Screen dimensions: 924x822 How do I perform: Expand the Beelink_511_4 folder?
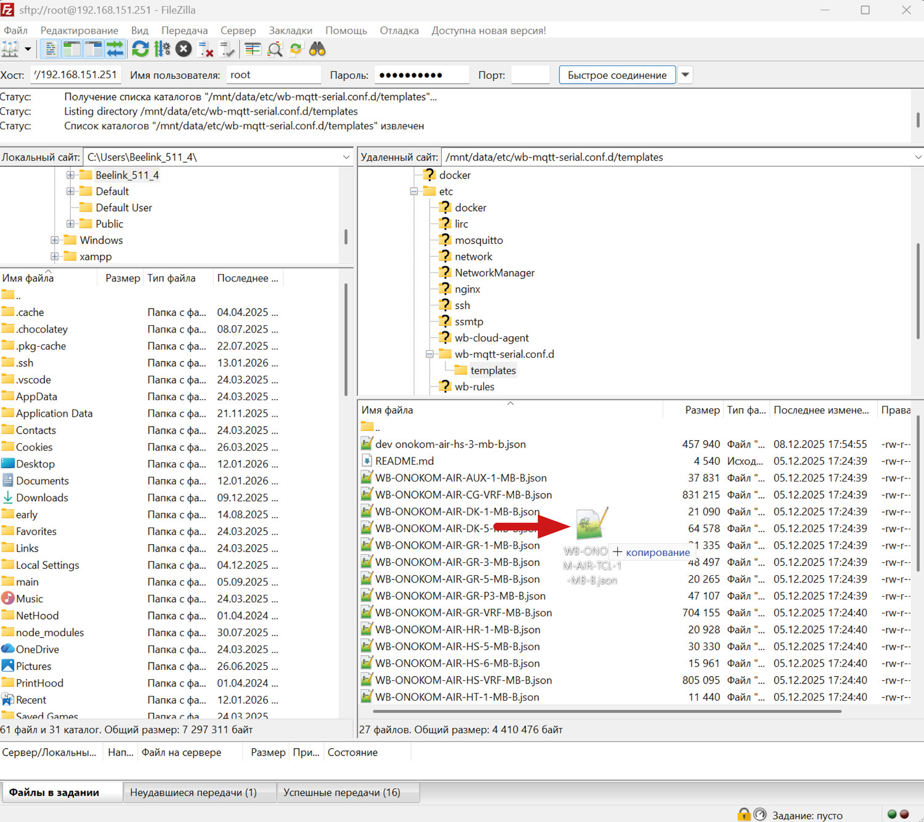point(70,175)
